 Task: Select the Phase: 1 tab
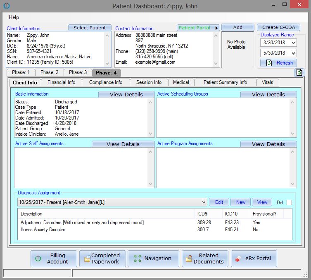21,72
